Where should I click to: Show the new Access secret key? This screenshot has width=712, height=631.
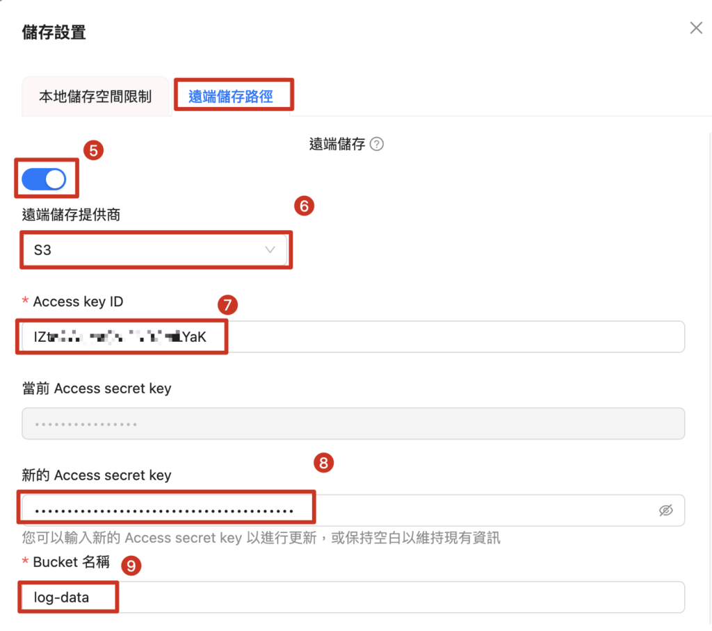665,511
